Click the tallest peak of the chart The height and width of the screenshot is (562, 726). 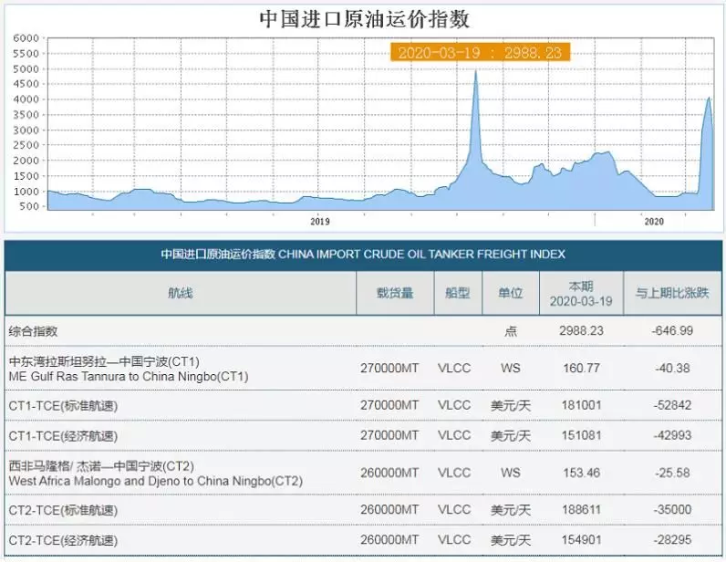pos(476,72)
